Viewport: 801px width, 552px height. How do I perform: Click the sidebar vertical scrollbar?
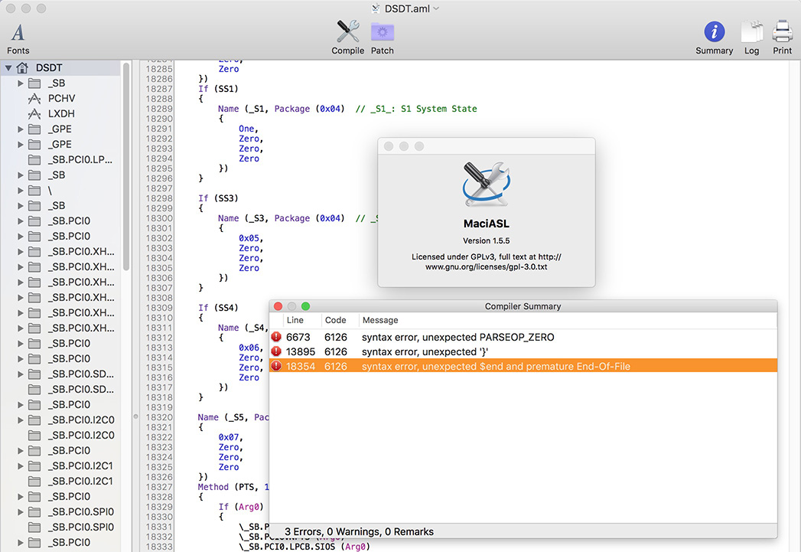tap(125, 168)
